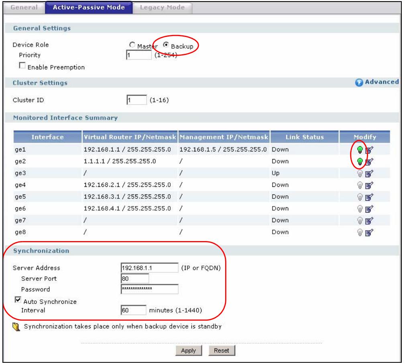Select the Backup device role
The width and height of the screenshot is (405, 364).
coord(166,45)
